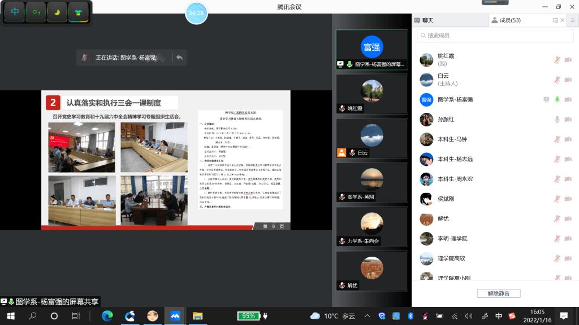Image resolution: width=579 pixels, height=325 pixels.
Task: Click screen share icon beside 图学系-杨富强
Action: tap(546, 99)
